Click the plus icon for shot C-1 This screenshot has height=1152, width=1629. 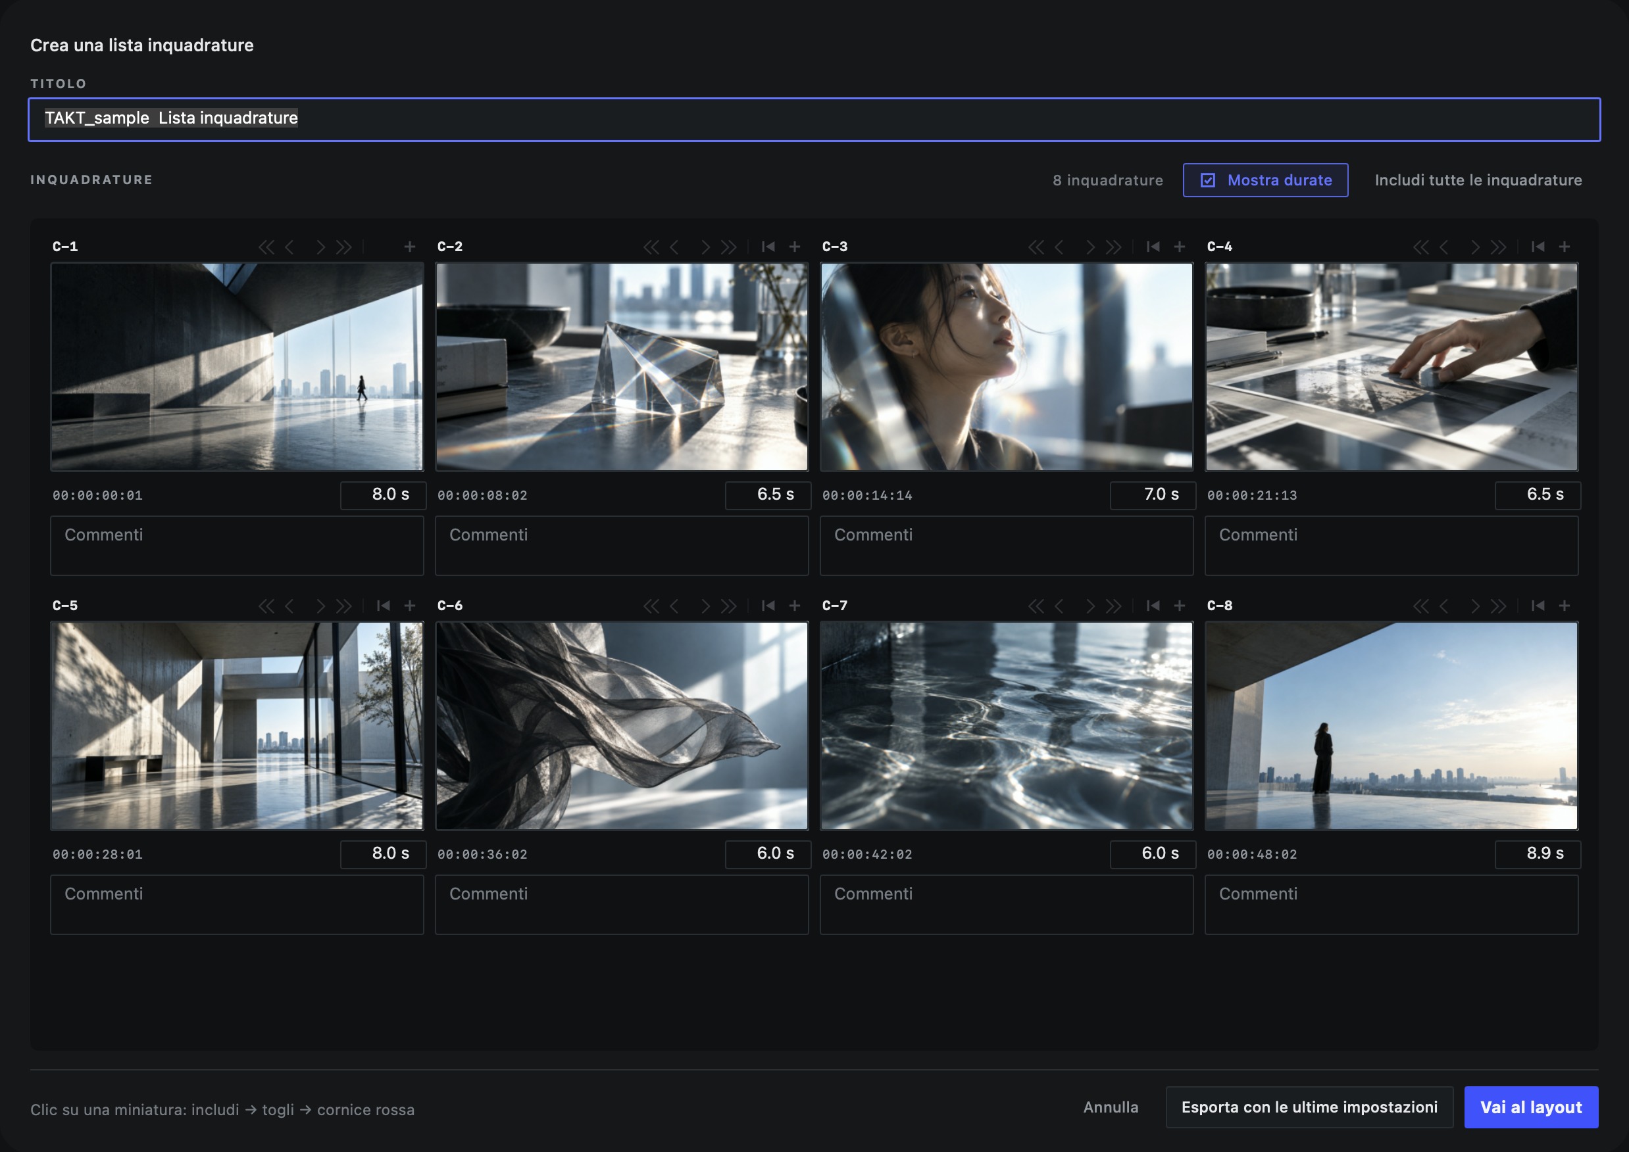(410, 247)
